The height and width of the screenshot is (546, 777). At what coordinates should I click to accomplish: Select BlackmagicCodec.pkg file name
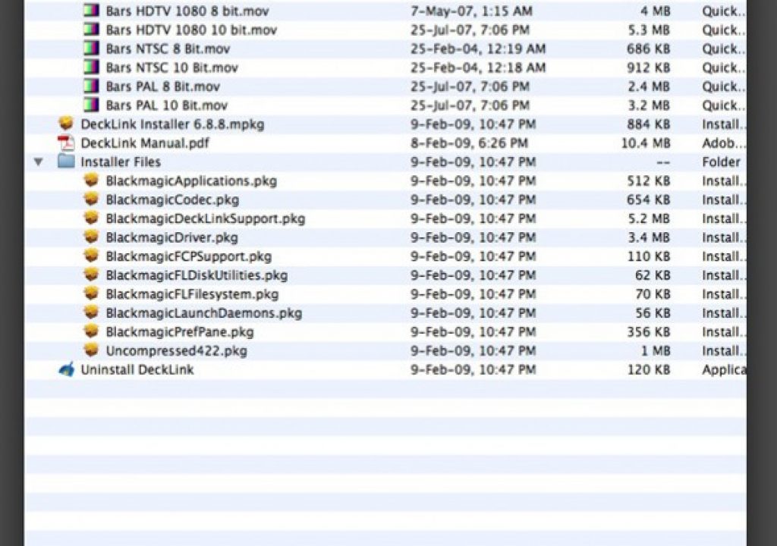(172, 199)
